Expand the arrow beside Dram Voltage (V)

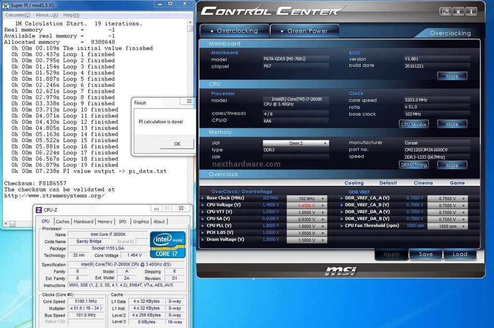pos(203,240)
